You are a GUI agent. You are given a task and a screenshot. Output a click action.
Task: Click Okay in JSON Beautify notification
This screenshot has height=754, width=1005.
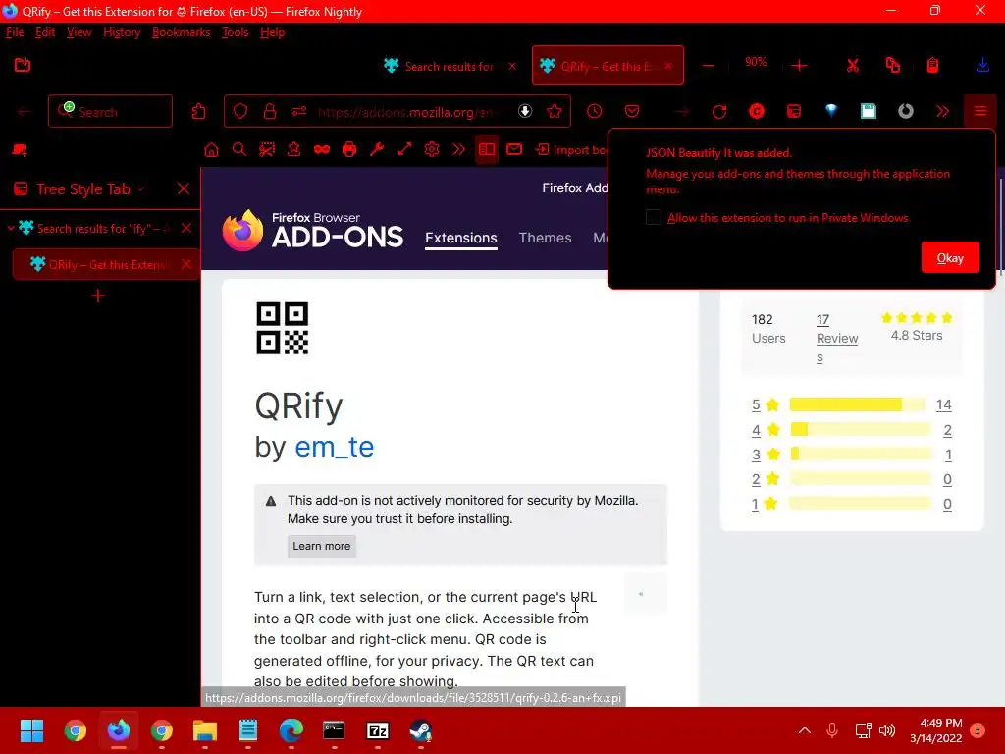tap(950, 258)
